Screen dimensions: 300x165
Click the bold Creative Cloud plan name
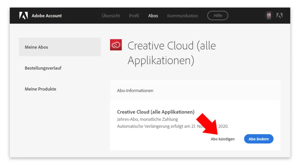point(156,112)
